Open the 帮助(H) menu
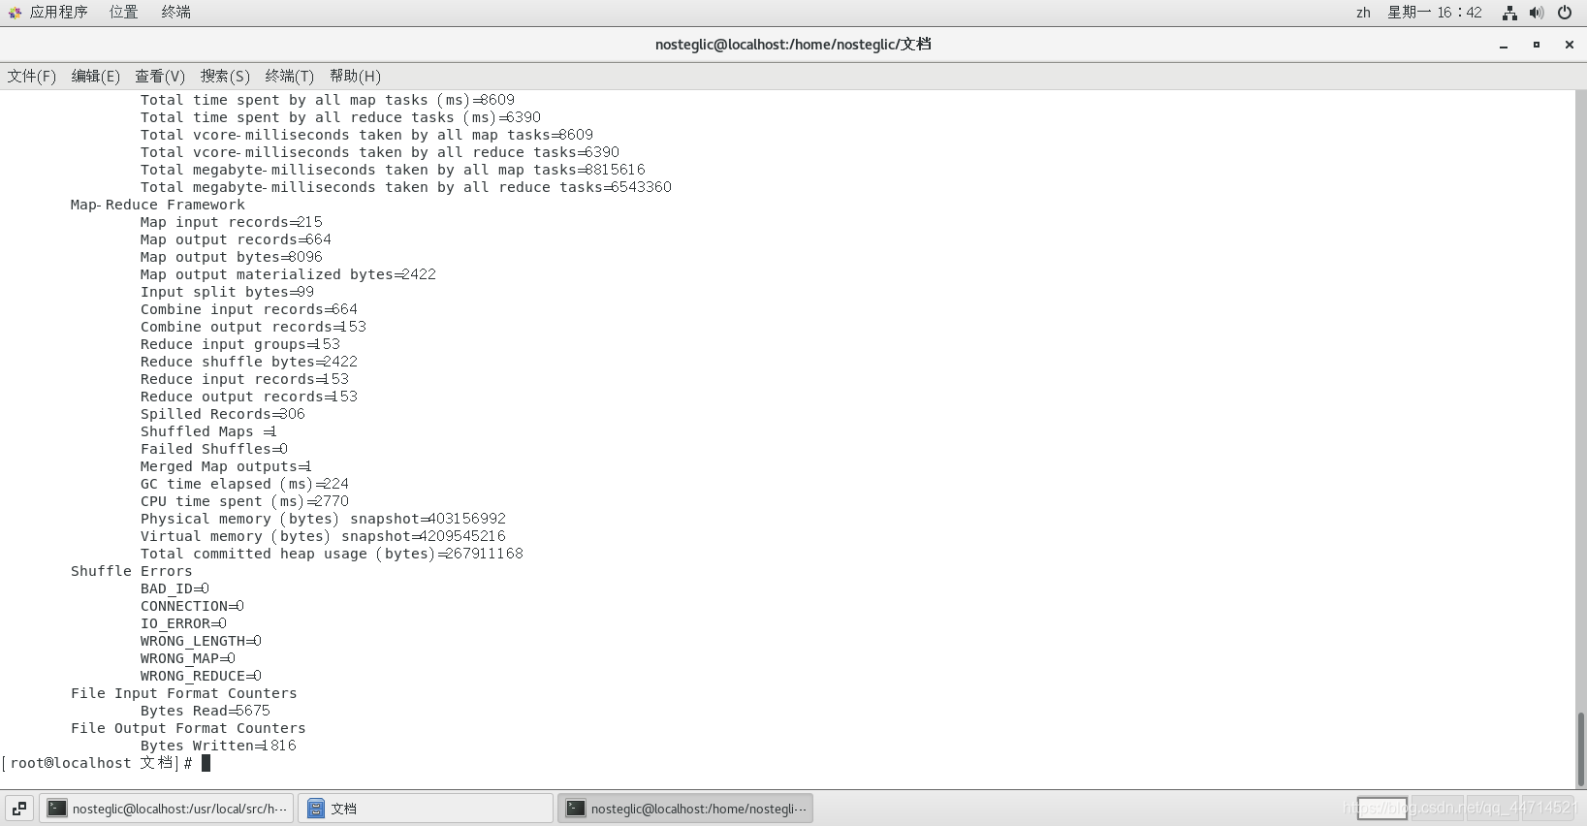Image resolution: width=1587 pixels, height=826 pixels. click(355, 77)
